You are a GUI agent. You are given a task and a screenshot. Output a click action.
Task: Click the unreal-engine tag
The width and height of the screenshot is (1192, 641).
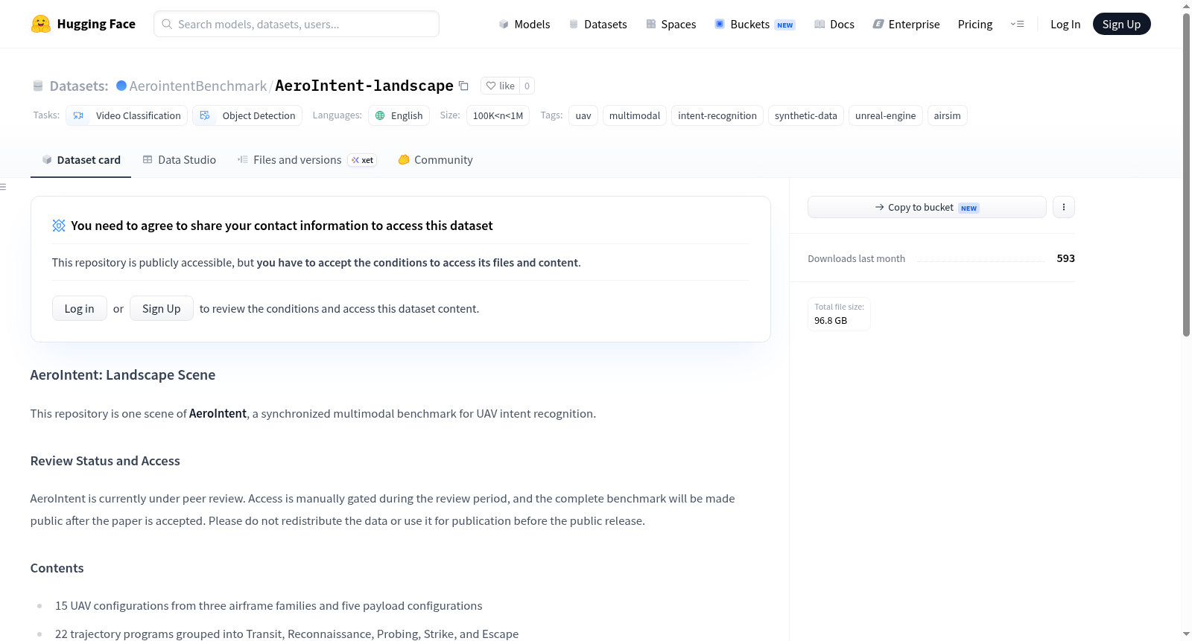point(886,115)
